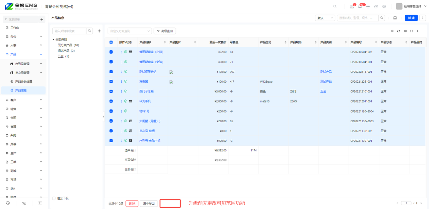Refresh the product table
Viewport: 429px width, 209px height.
399,31
